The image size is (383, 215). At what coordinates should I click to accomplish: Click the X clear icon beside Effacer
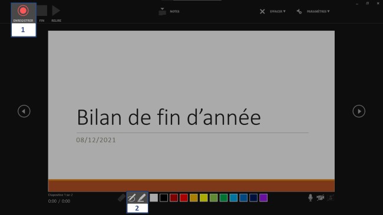click(262, 11)
